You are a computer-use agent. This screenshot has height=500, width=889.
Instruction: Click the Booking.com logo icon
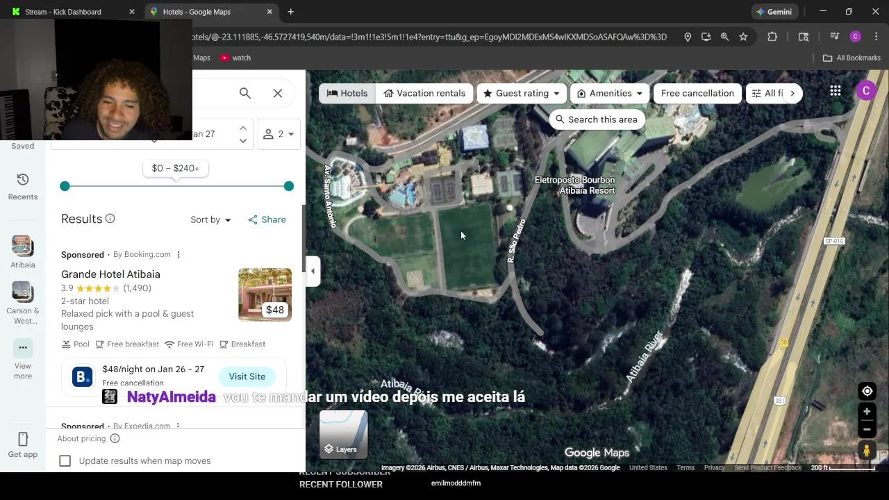[x=82, y=376]
